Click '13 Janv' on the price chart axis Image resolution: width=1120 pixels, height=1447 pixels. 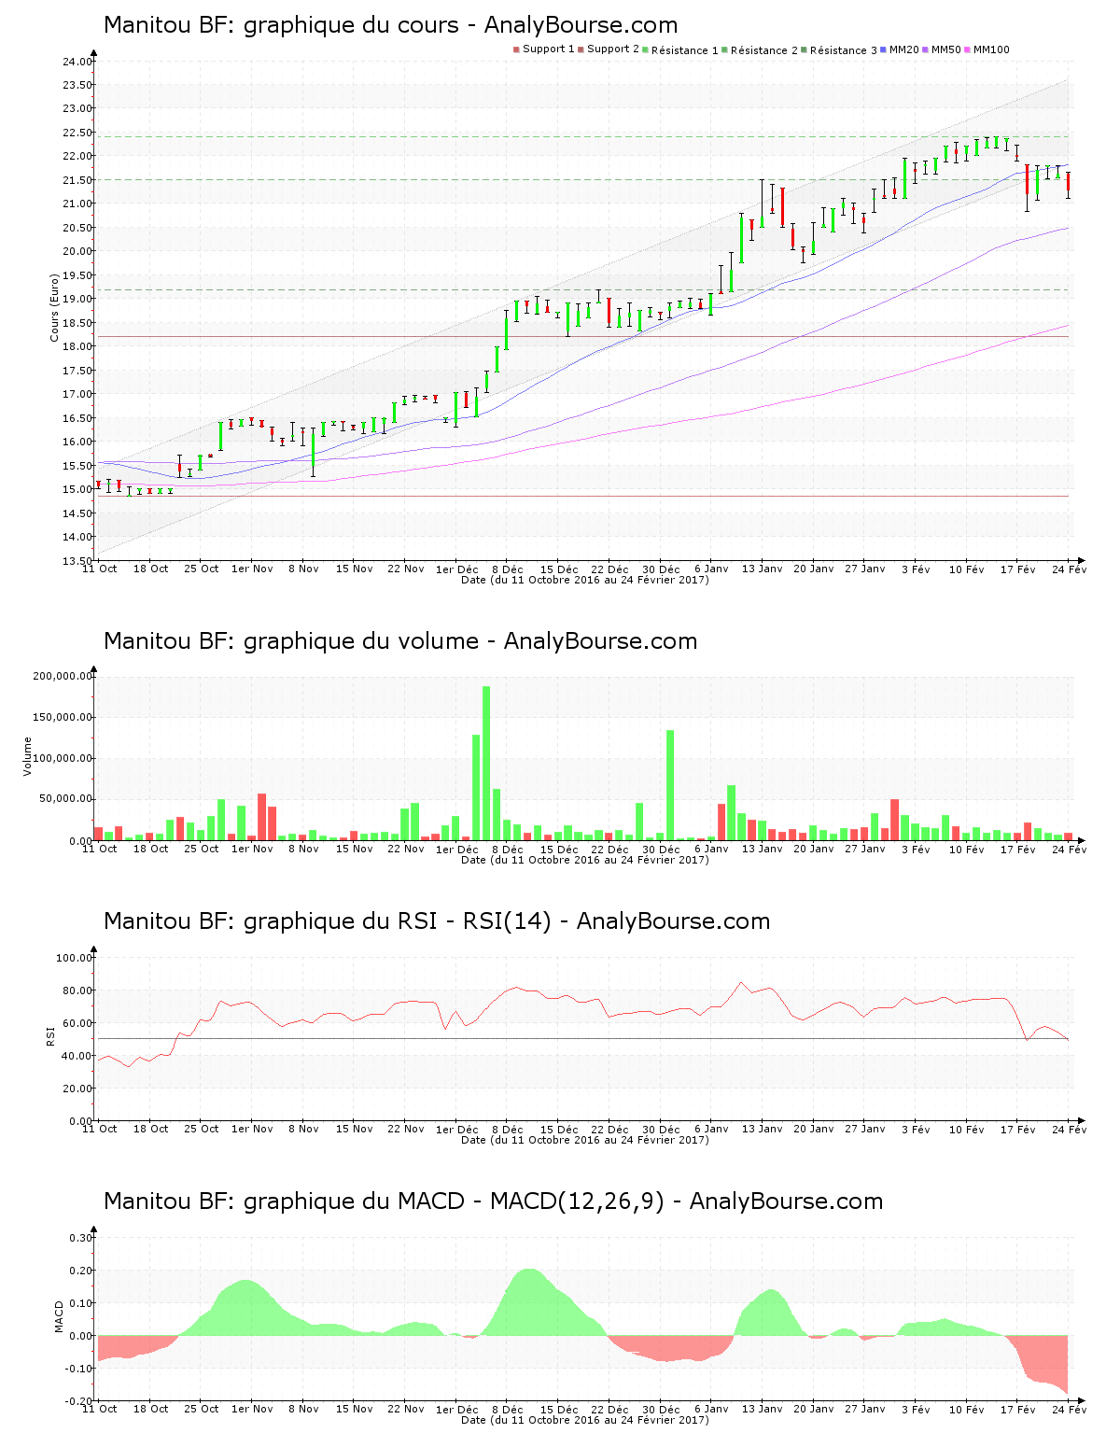coord(763,569)
